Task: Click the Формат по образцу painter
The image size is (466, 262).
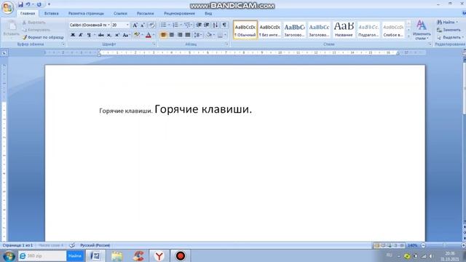Action: pyautogui.click(x=43, y=37)
